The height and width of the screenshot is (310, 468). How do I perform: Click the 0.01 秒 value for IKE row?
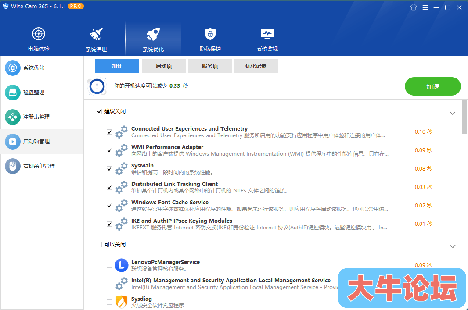(424, 224)
